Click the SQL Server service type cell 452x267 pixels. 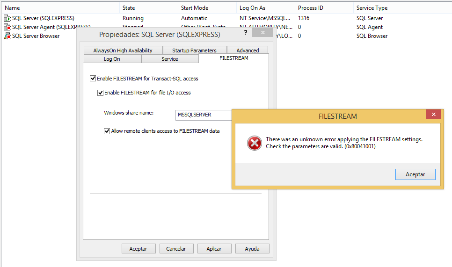click(x=370, y=18)
